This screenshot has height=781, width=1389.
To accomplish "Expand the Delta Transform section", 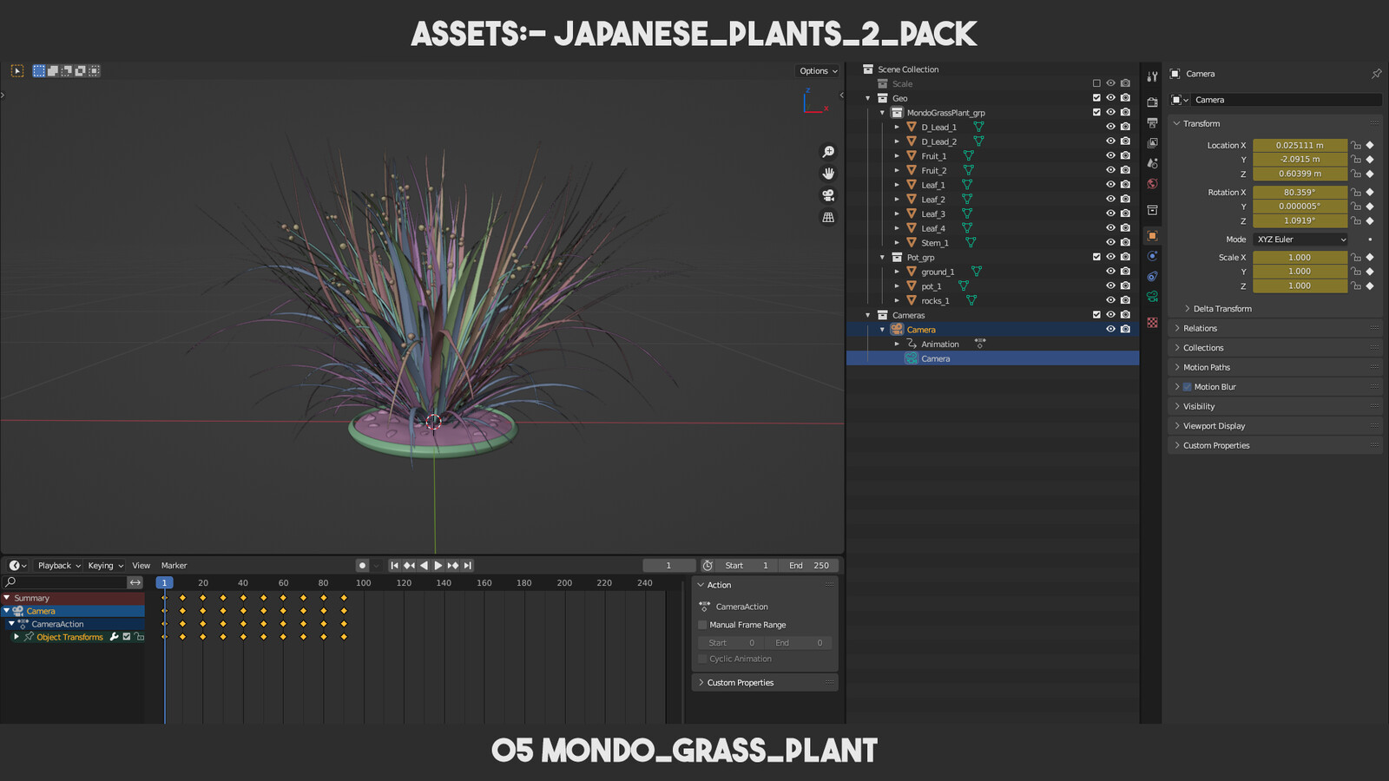I will (x=1221, y=309).
